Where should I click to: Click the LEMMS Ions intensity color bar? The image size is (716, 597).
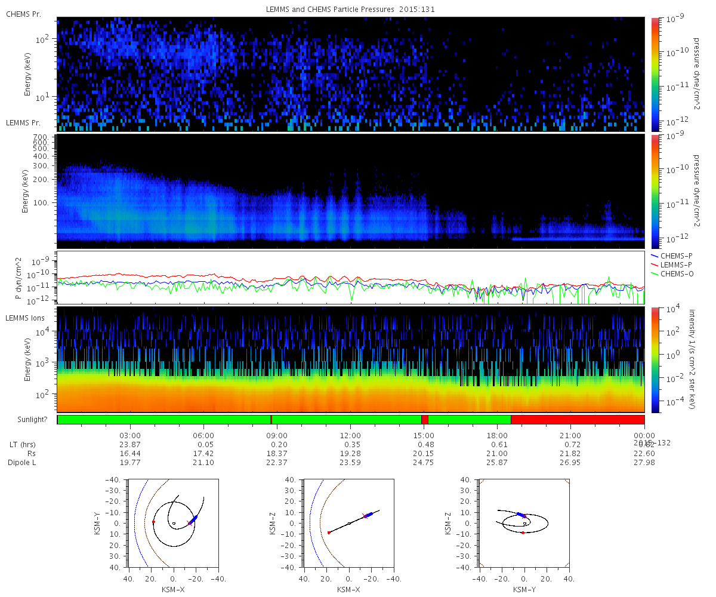[x=655, y=359]
